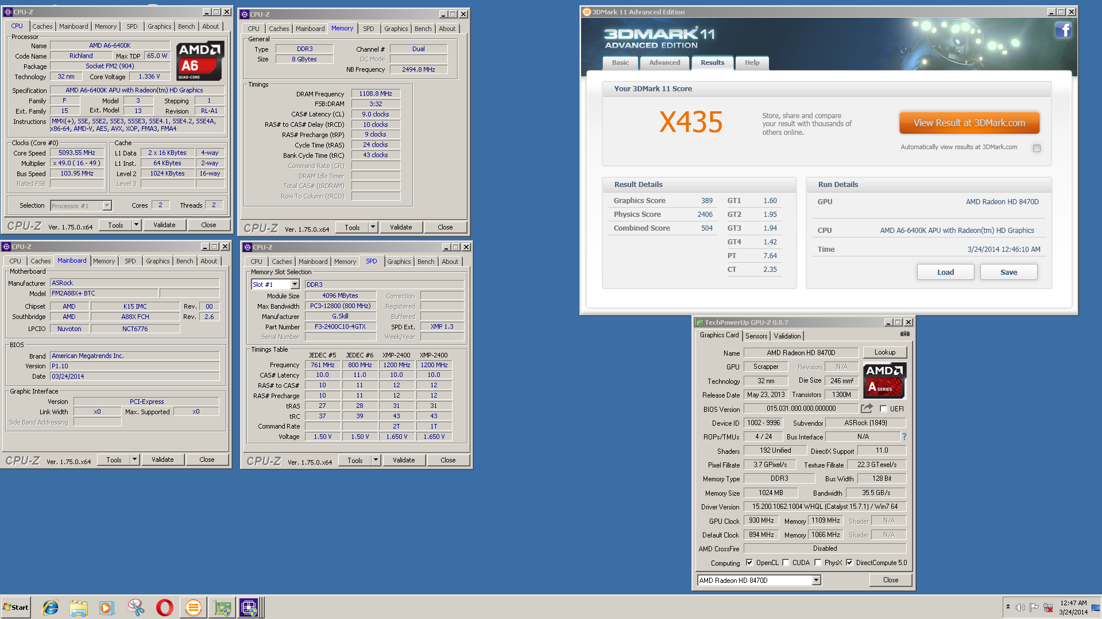1102x619 pixels.
Task: Click the Core Speed 5093.55 MHz value
Action: tap(77, 153)
